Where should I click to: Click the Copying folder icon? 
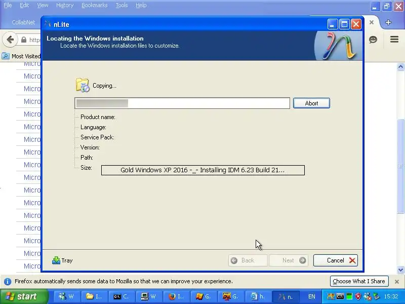[83, 85]
